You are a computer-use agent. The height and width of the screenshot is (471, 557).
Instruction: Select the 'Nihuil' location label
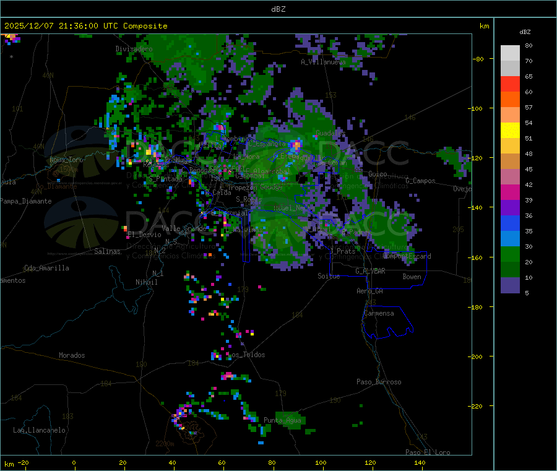click(x=147, y=282)
